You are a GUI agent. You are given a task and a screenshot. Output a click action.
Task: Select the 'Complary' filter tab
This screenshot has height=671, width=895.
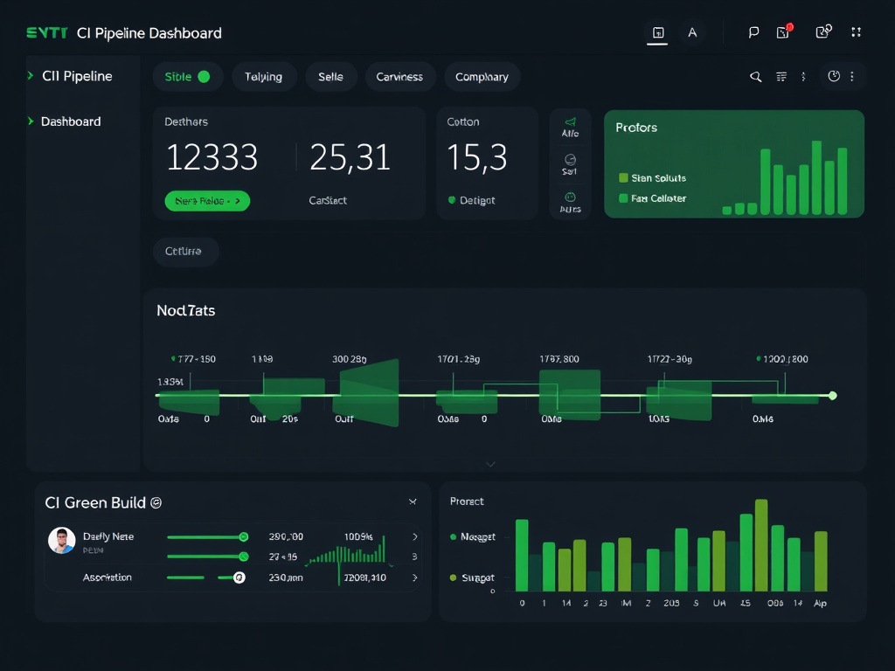pos(482,77)
